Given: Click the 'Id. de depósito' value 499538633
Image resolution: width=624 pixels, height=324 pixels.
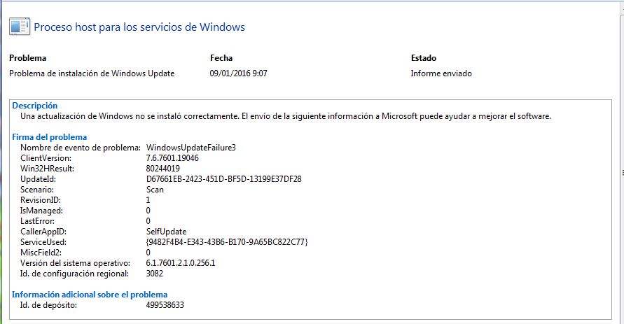Looking at the screenshot, I should (165, 305).
